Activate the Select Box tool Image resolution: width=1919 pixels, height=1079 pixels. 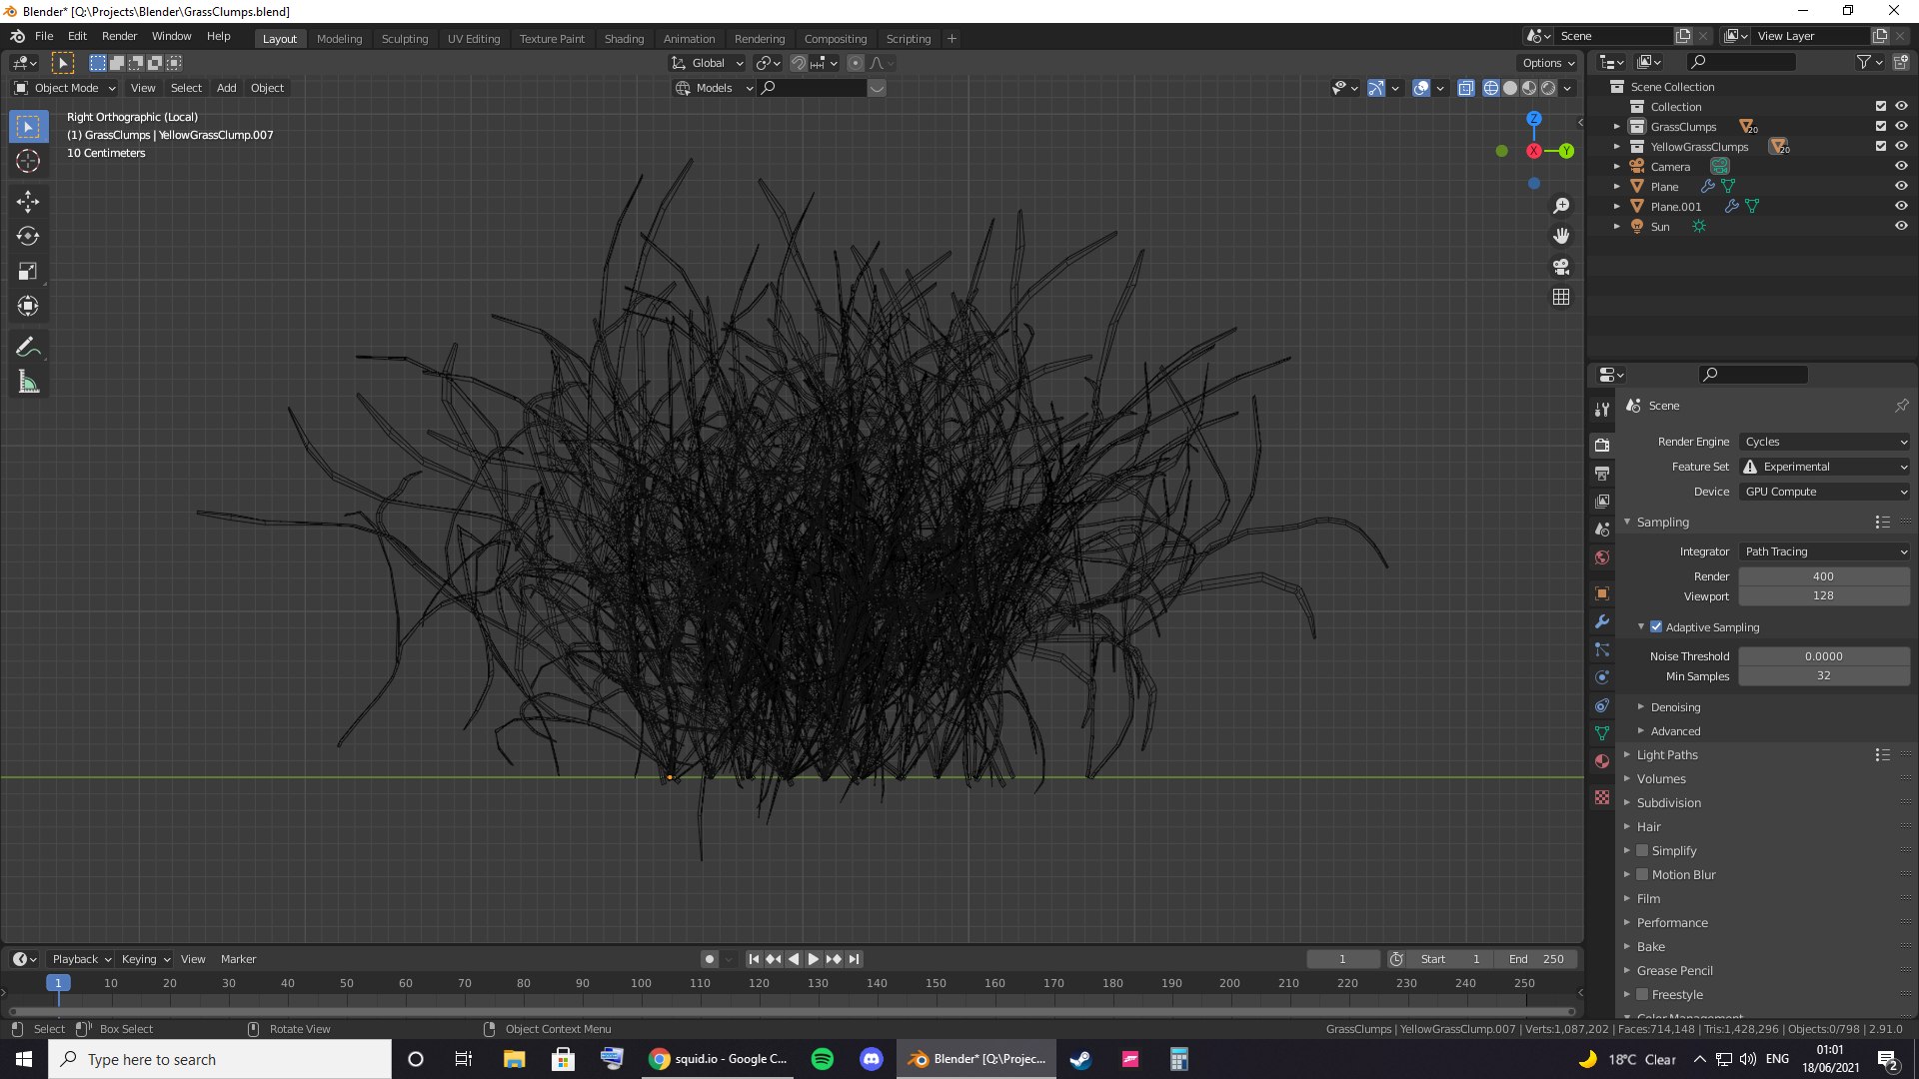pyautogui.click(x=28, y=126)
